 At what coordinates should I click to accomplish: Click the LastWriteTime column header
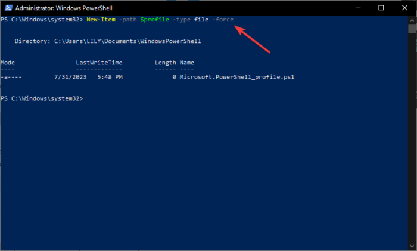click(x=99, y=63)
